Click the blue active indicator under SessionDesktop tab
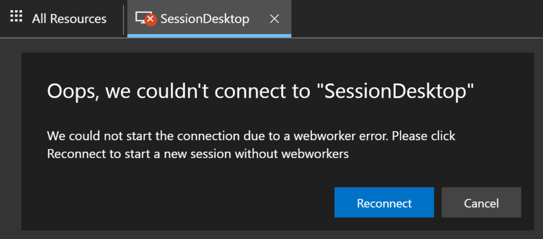543x239 pixels. point(209,35)
